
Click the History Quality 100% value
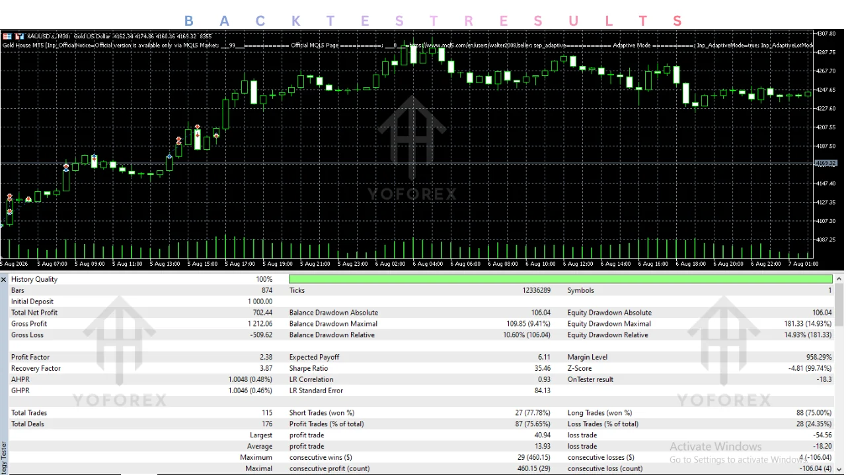264,280
